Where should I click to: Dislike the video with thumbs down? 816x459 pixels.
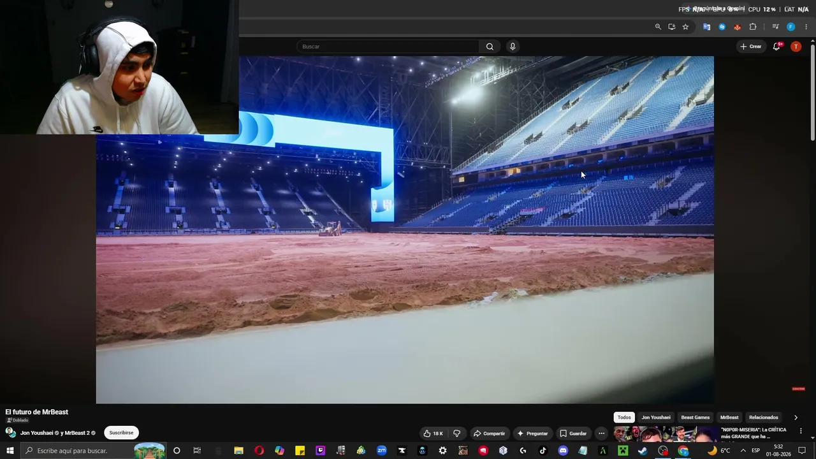[457, 433]
